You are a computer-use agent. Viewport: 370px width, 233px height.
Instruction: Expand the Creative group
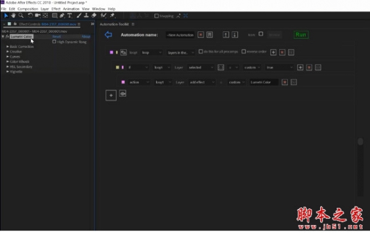click(7, 52)
